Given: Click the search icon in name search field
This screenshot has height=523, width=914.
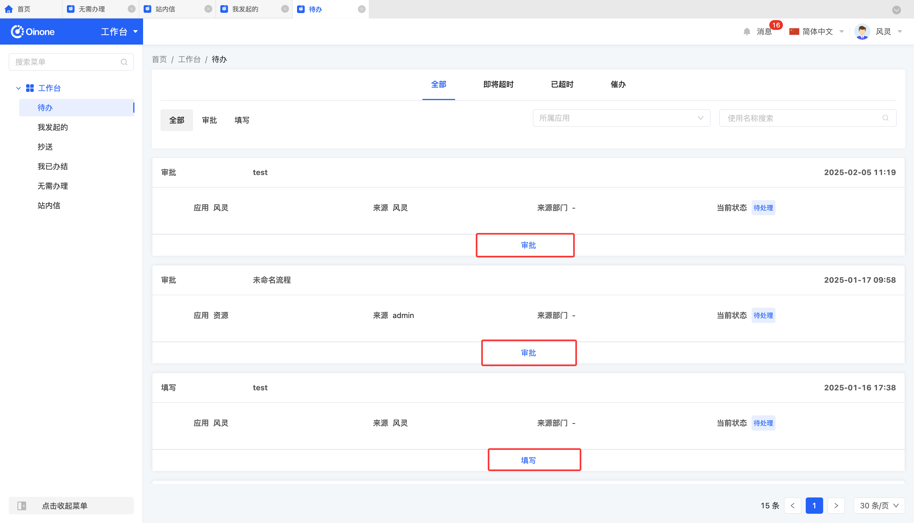Looking at the screenshot, I should pos(885,118).
